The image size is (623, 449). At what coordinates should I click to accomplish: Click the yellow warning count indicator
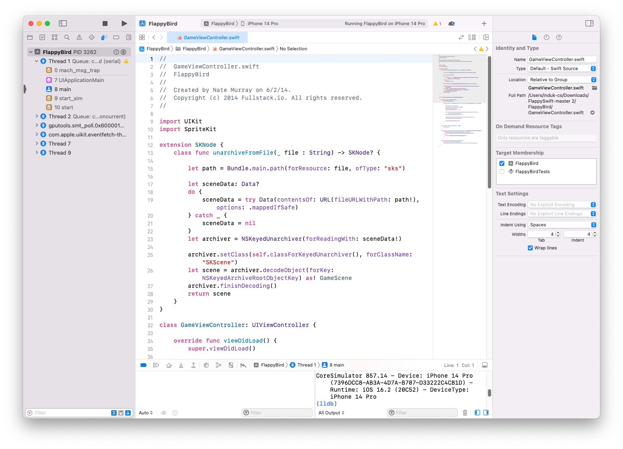click(x=437, y=24)
